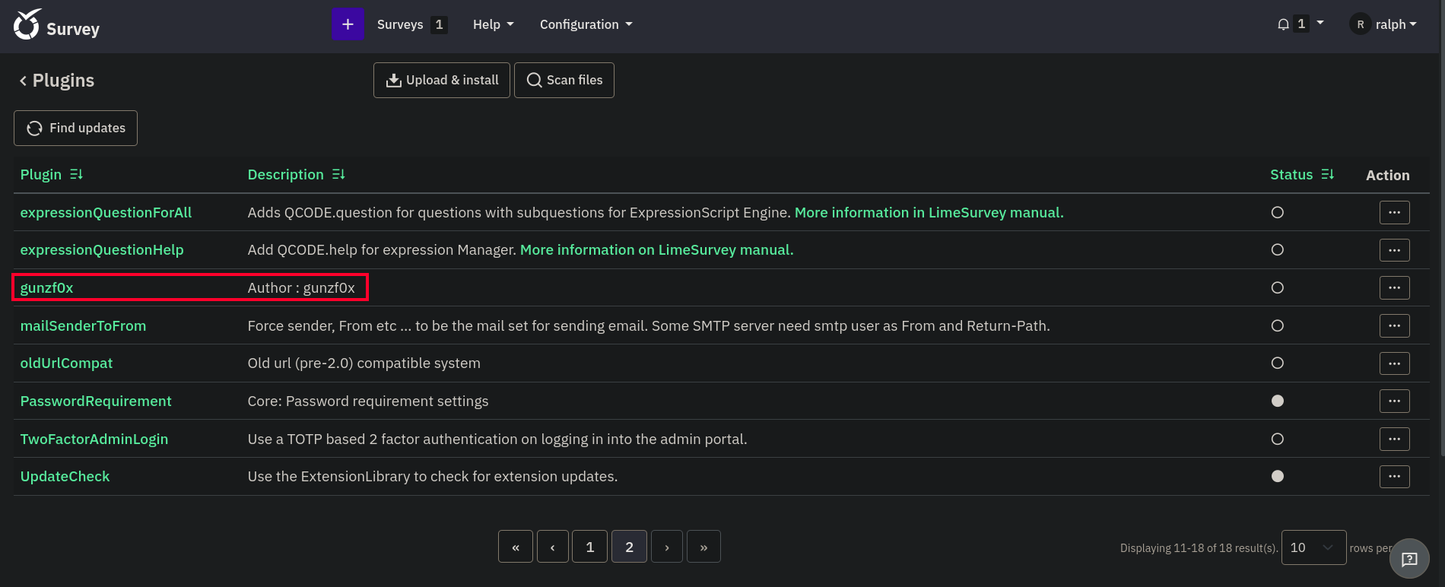Screen dimensions: 1445x587
Task: Open the expressionQuestionForAll plugin link
Action: [x=106, y=213]
